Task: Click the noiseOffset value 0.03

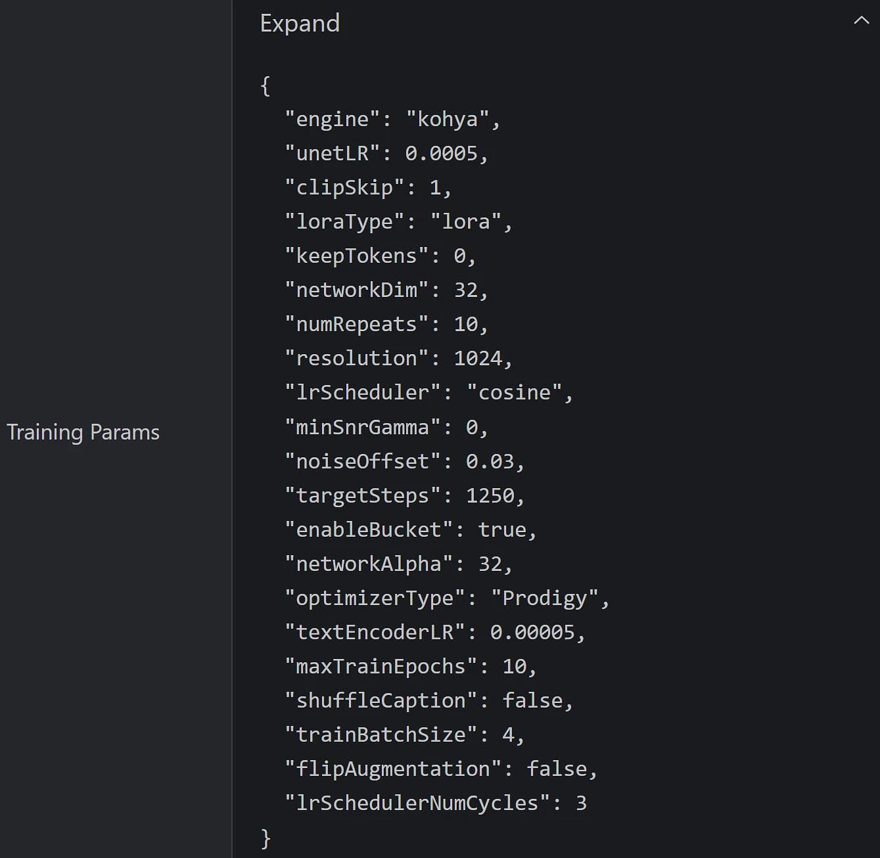Action: [x=490, y=462]
